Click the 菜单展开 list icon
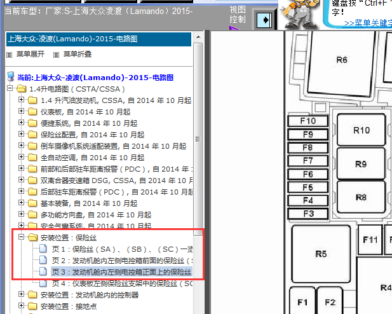The image size is (392, 314). (x=10, y=55)
